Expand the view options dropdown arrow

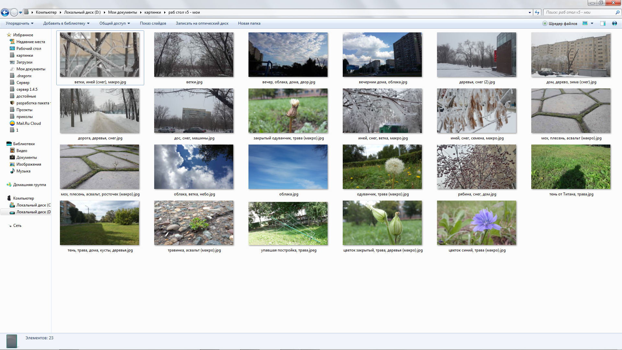pos(592,23)
